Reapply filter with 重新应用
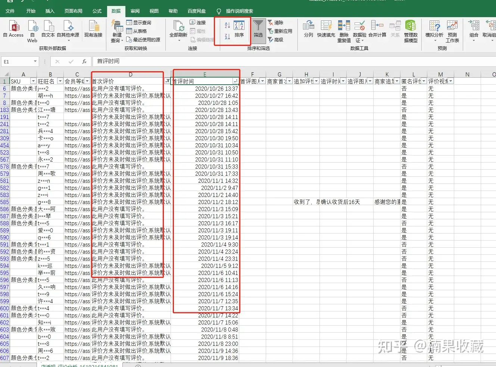 click(280, 31)
